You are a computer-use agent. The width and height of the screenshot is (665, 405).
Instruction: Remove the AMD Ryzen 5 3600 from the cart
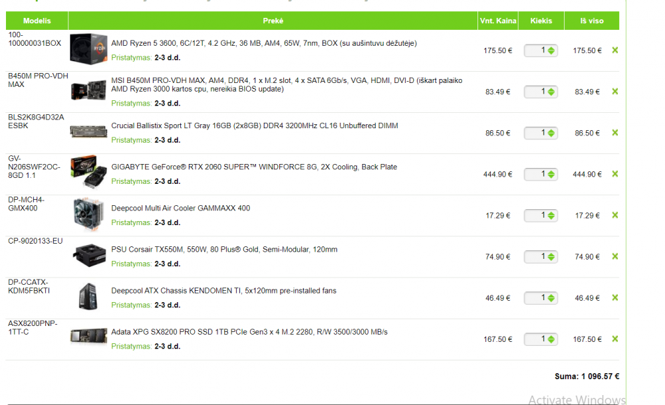coord(614,50)
